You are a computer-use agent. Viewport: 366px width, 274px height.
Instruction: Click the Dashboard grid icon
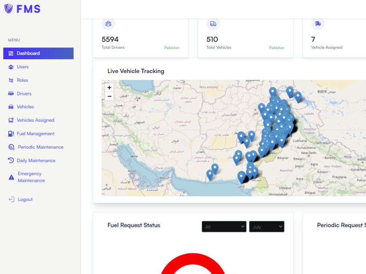[x=11, y=53]
